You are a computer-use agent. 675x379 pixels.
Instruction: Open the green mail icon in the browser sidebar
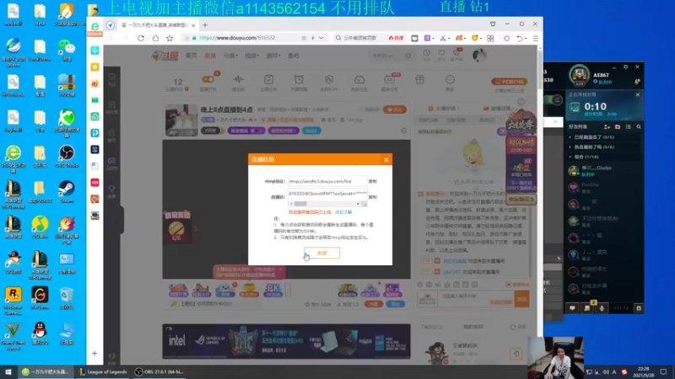[95, 100]
